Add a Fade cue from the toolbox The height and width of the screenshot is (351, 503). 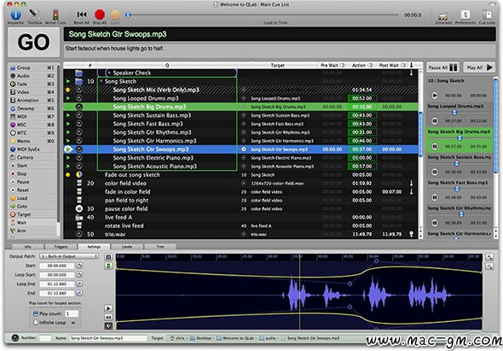point(32,84)
